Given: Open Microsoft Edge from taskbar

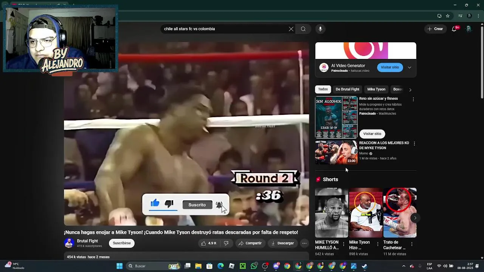Looking at the screenshot, I should 220,266.
